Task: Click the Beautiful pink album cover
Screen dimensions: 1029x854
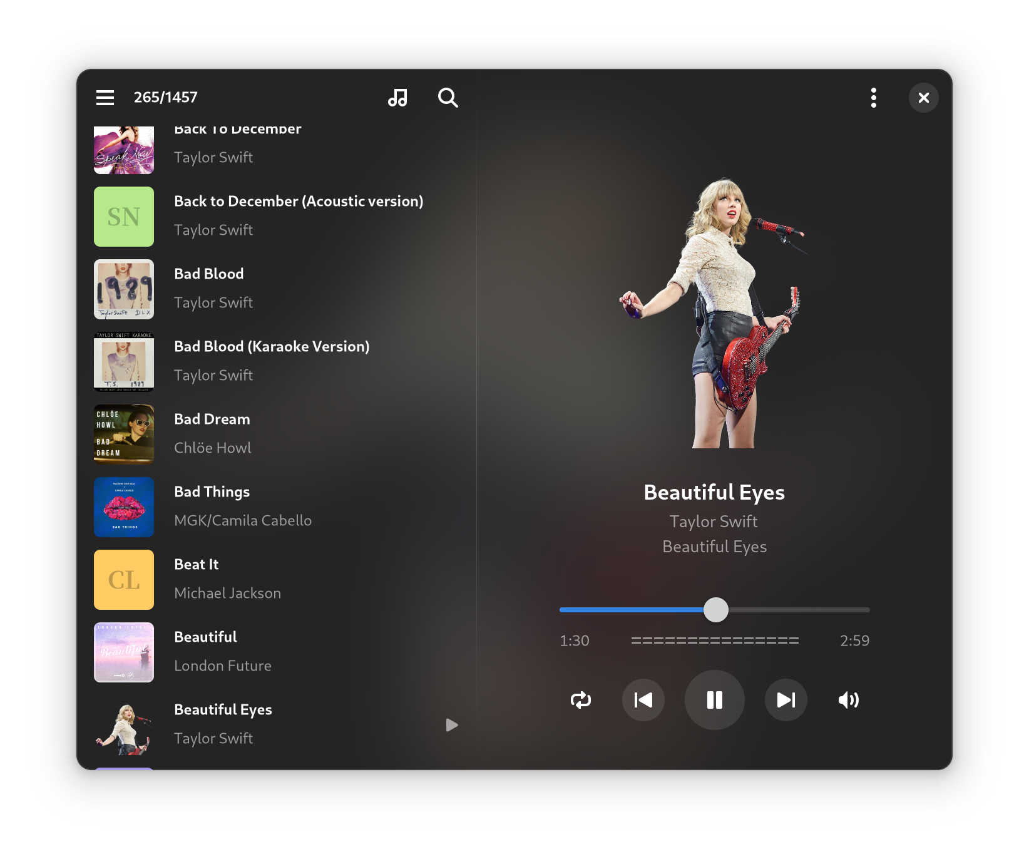Action: click(124, 652)
